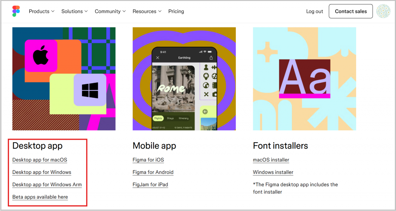Download the Windows installer for fonts

click(273, 172)
